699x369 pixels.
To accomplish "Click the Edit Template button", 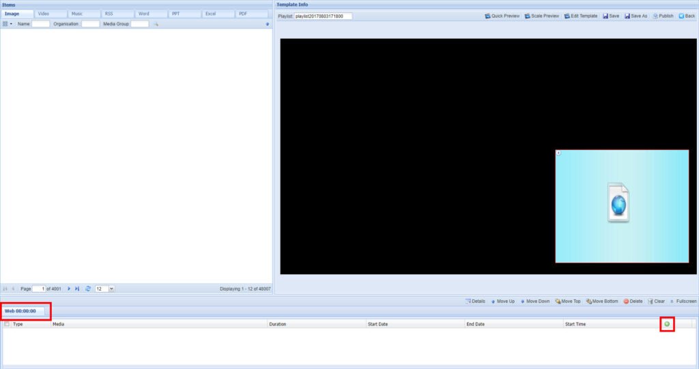I will (580, 16).
